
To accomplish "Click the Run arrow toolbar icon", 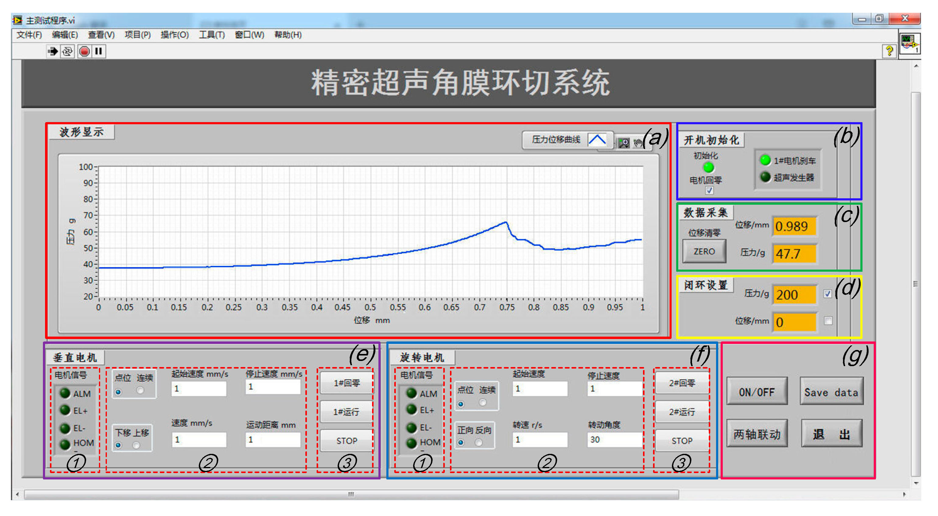I will 53,51.
